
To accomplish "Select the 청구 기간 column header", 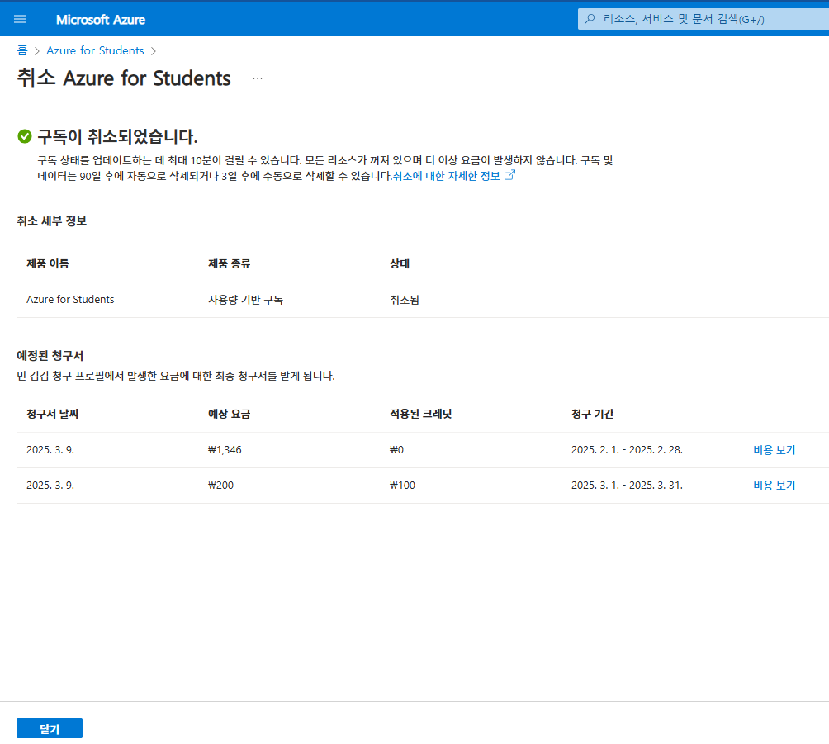I will (592, 414).
